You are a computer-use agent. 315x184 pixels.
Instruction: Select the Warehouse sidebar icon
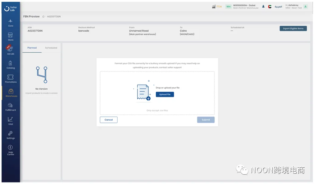pyautogui.click(x=11, y=92)
